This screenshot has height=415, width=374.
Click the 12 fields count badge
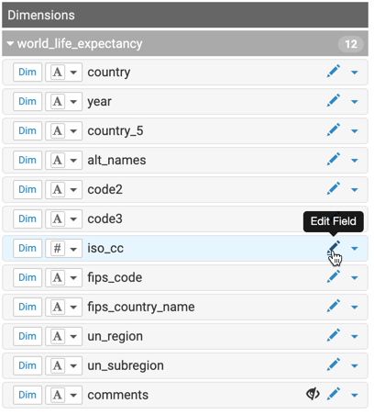[x=351, y=44]
